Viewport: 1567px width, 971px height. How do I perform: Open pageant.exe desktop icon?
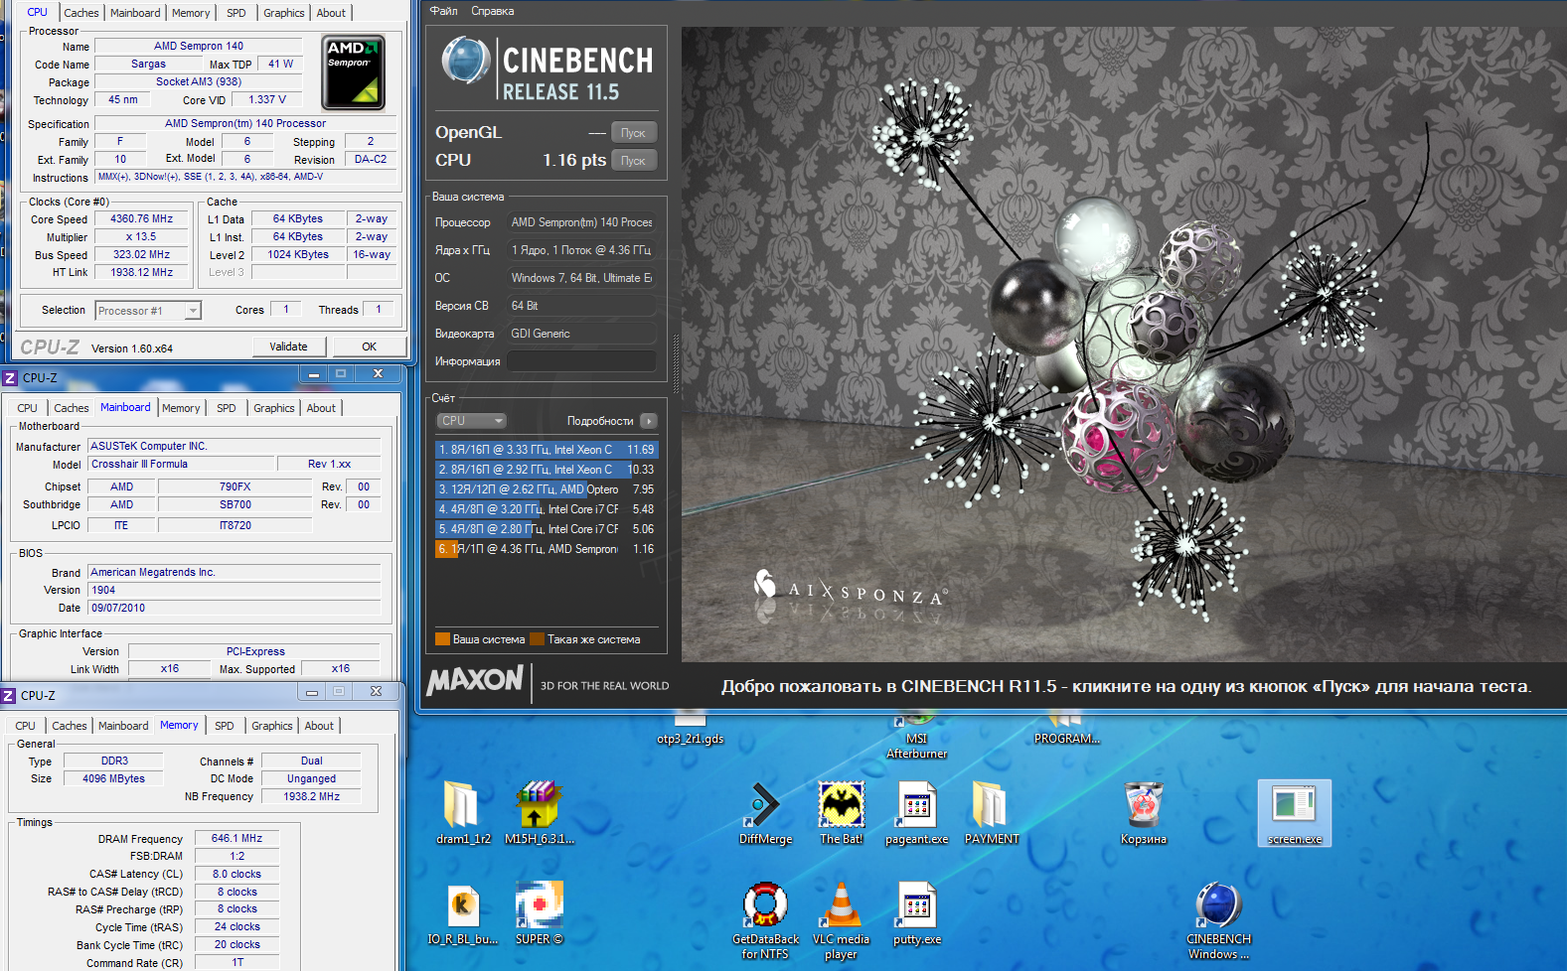tap(916, 804)
